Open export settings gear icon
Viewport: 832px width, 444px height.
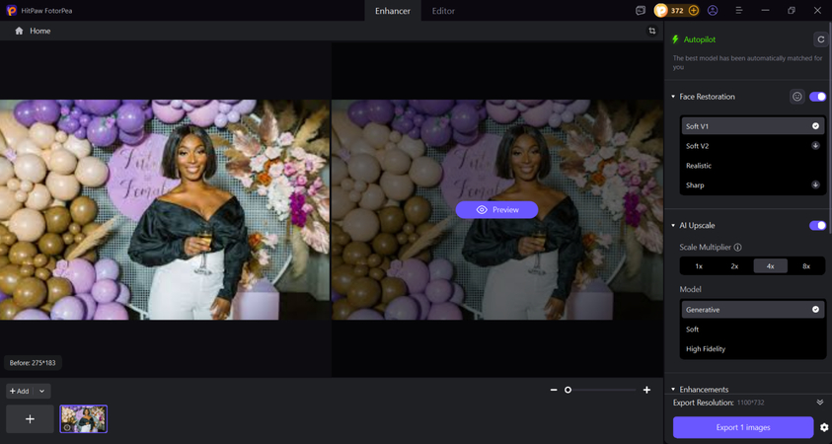click(824, 427)
